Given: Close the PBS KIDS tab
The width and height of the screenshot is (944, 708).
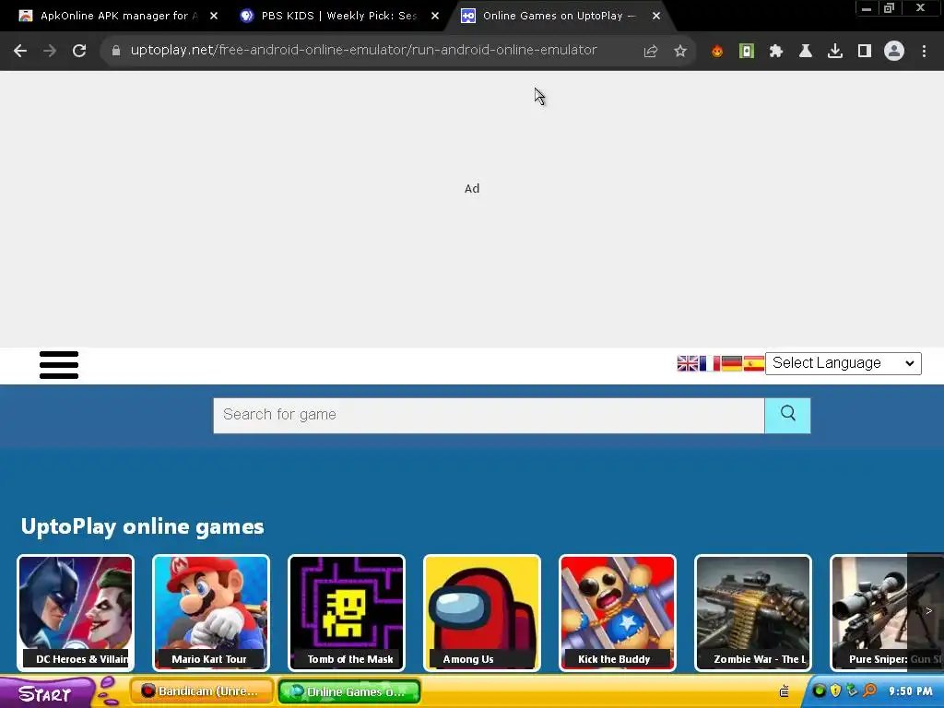Looking at the screenshot, I should [x=435, y=17].
